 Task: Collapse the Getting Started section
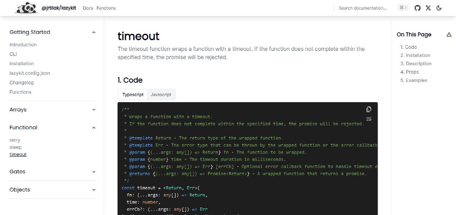52,32
